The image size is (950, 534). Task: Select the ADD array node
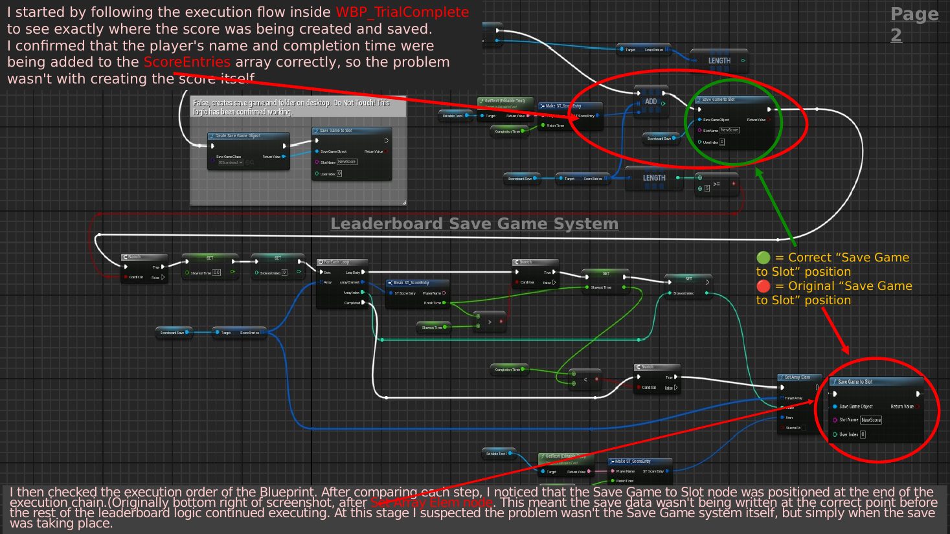pyautogui.click(x=651, y=102)
